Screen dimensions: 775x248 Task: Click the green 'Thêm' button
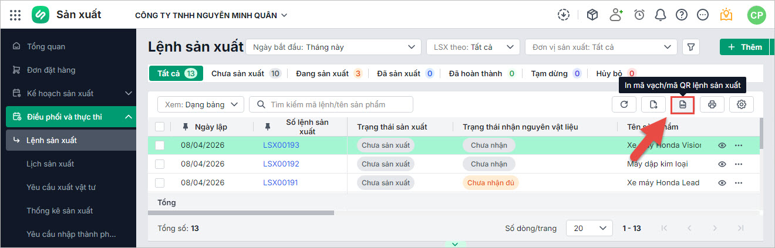pyautogui.click(x=744, y=47)
